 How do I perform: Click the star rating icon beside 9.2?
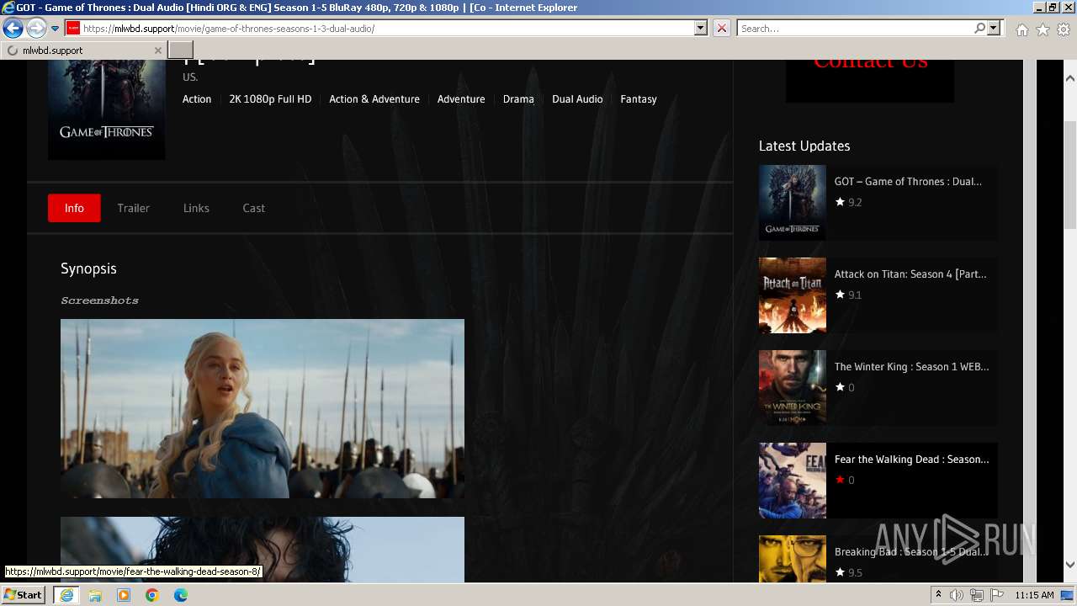tap(840, 202)
